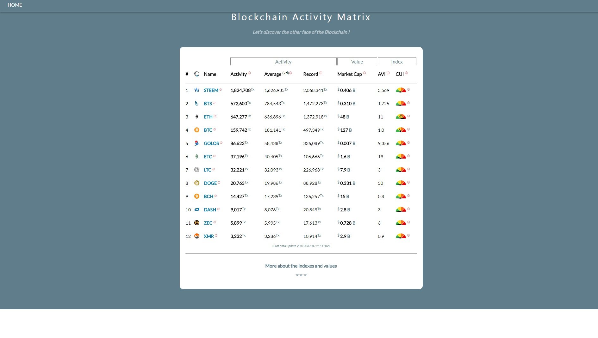The width and height of the screenshot is (598, 338).
Task: Click info icon next to Average 7d header
Action: click(290, 73)
